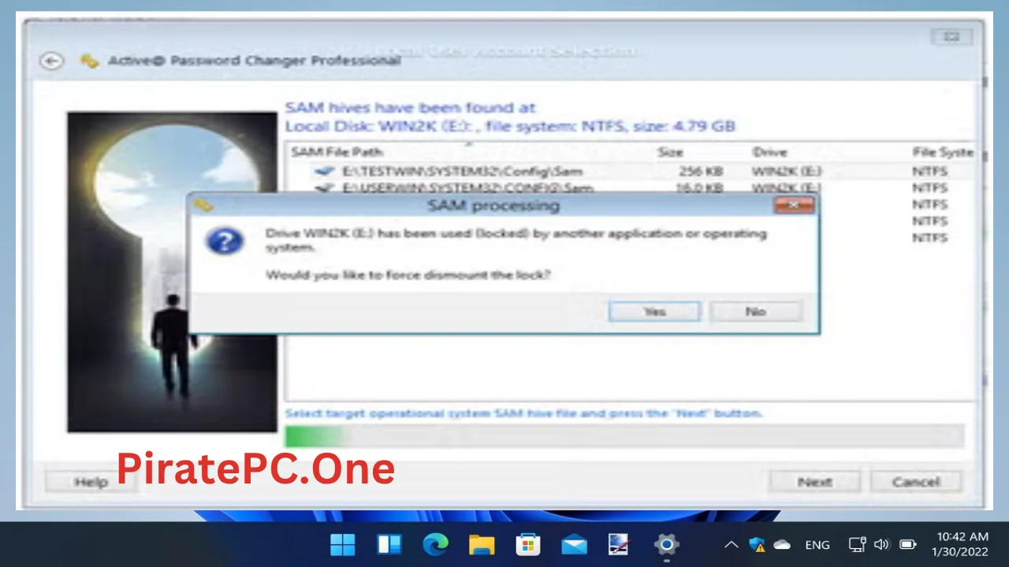
Task: Open the picture-and-pen app on the taskbar
Action: coord(620,544)
